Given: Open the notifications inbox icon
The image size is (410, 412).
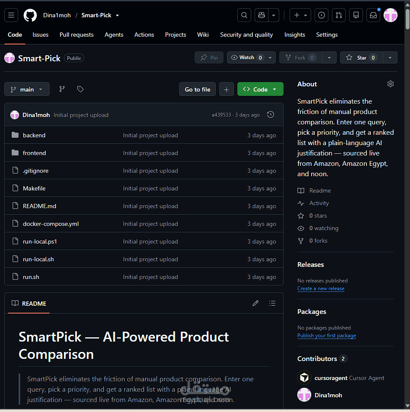Looking at the screenshot, I should tap(373, 15).
